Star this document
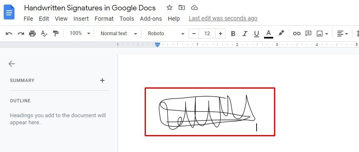Screen dimensions: 359x152 [169, 8]
